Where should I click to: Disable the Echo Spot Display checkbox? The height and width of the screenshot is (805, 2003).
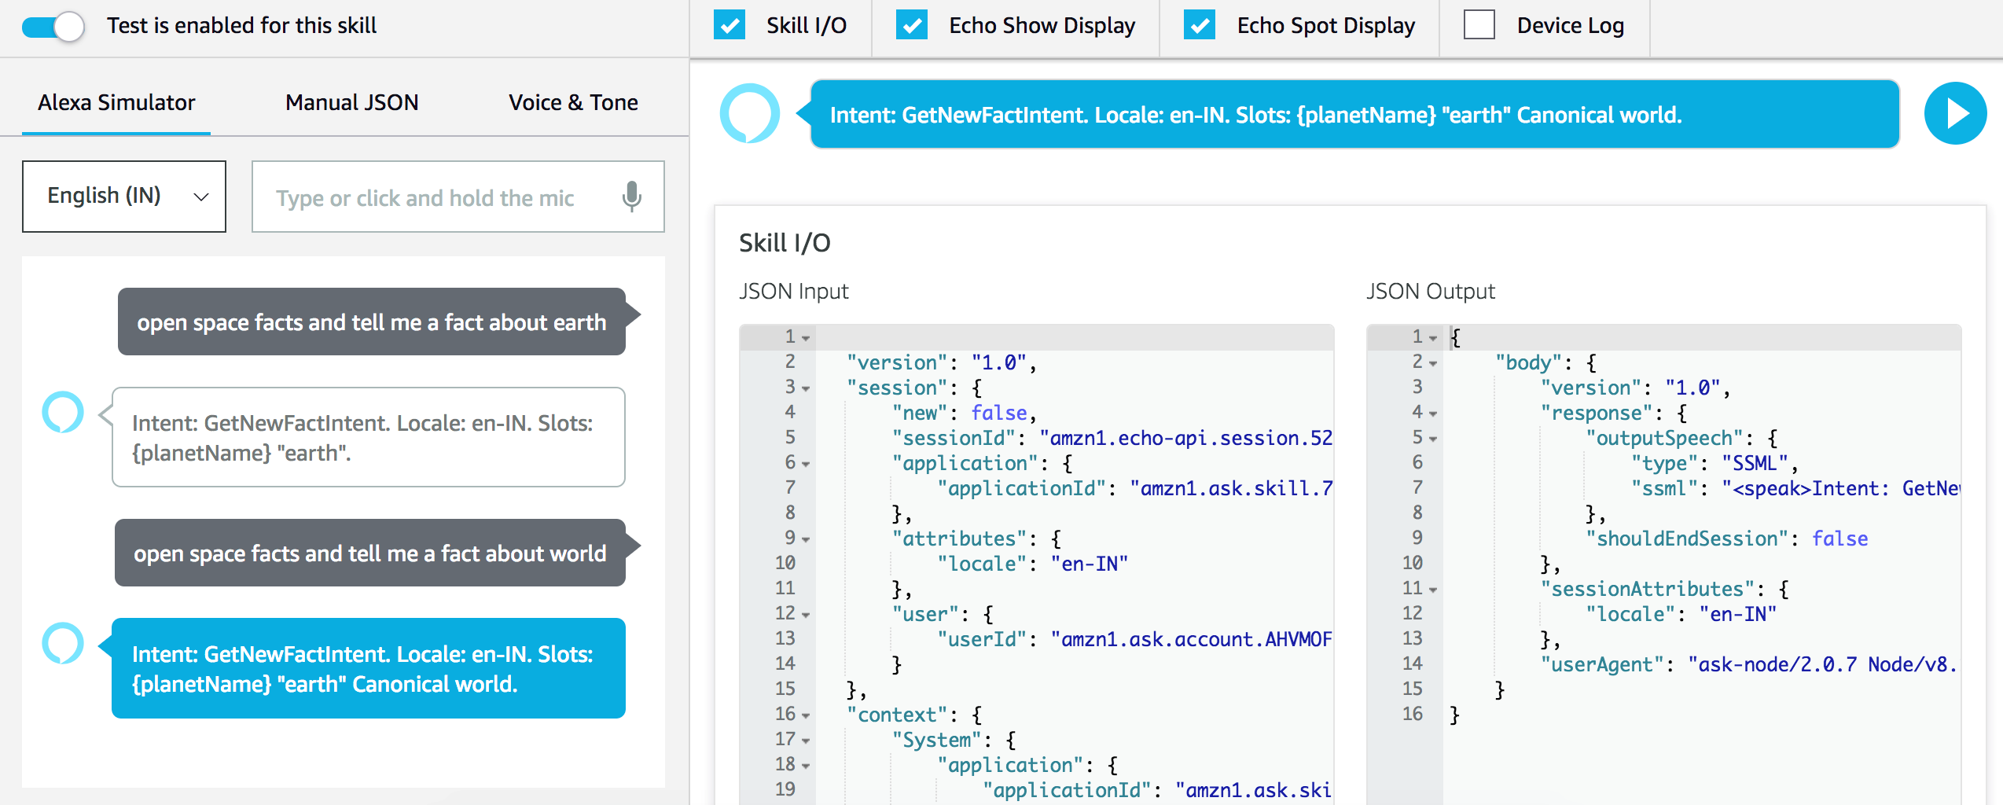coord(1199,24)
